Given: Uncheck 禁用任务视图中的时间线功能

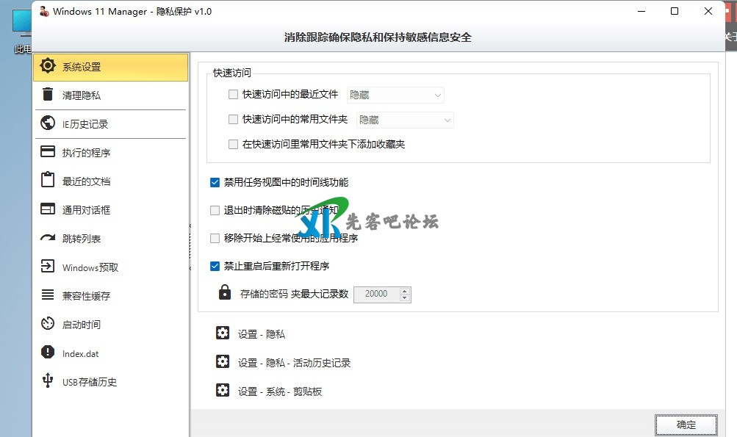Looking at the screenshot, I should pos(215,182).
